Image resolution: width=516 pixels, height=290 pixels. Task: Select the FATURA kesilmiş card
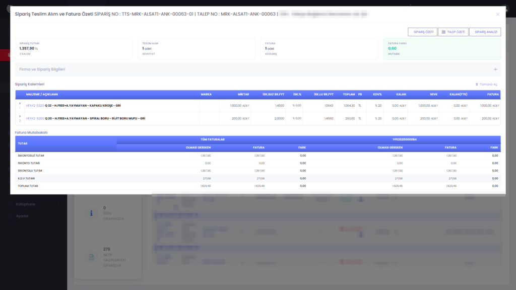(319, 49)
